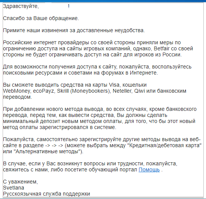
Task: Click the words игроков из России
Action: pyautogui.click(x=158, y=54)
